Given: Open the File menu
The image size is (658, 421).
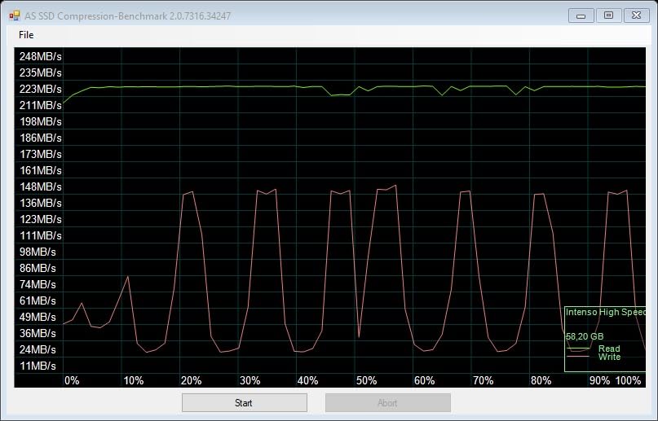Looking at the screenshot, I should tap(26, 35).
